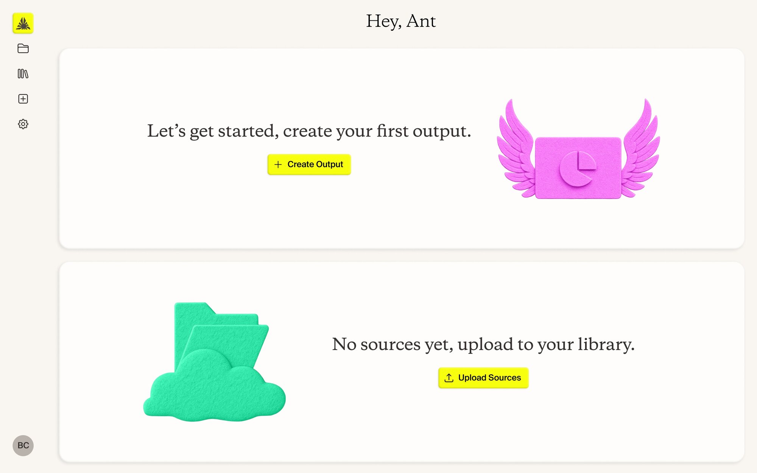Click the plus-square new output sidebar icon
Screen dimensions: 757x473
point(23,99)
